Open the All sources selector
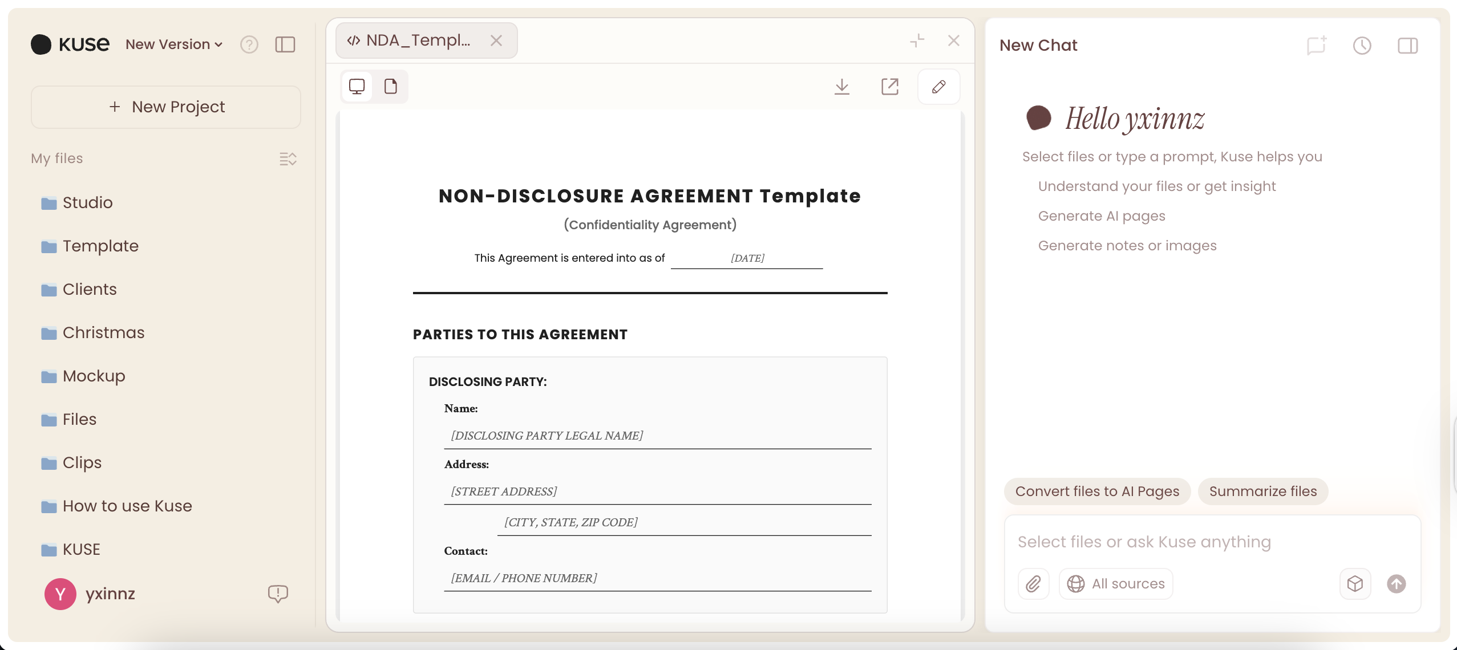This screenshot has width=1457, height=650. tap(1115, 583)
